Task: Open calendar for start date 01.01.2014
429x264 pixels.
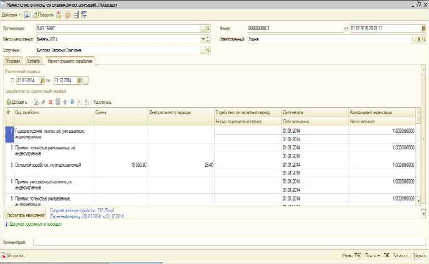Action: pyautogui.click(x=43, y=81)
